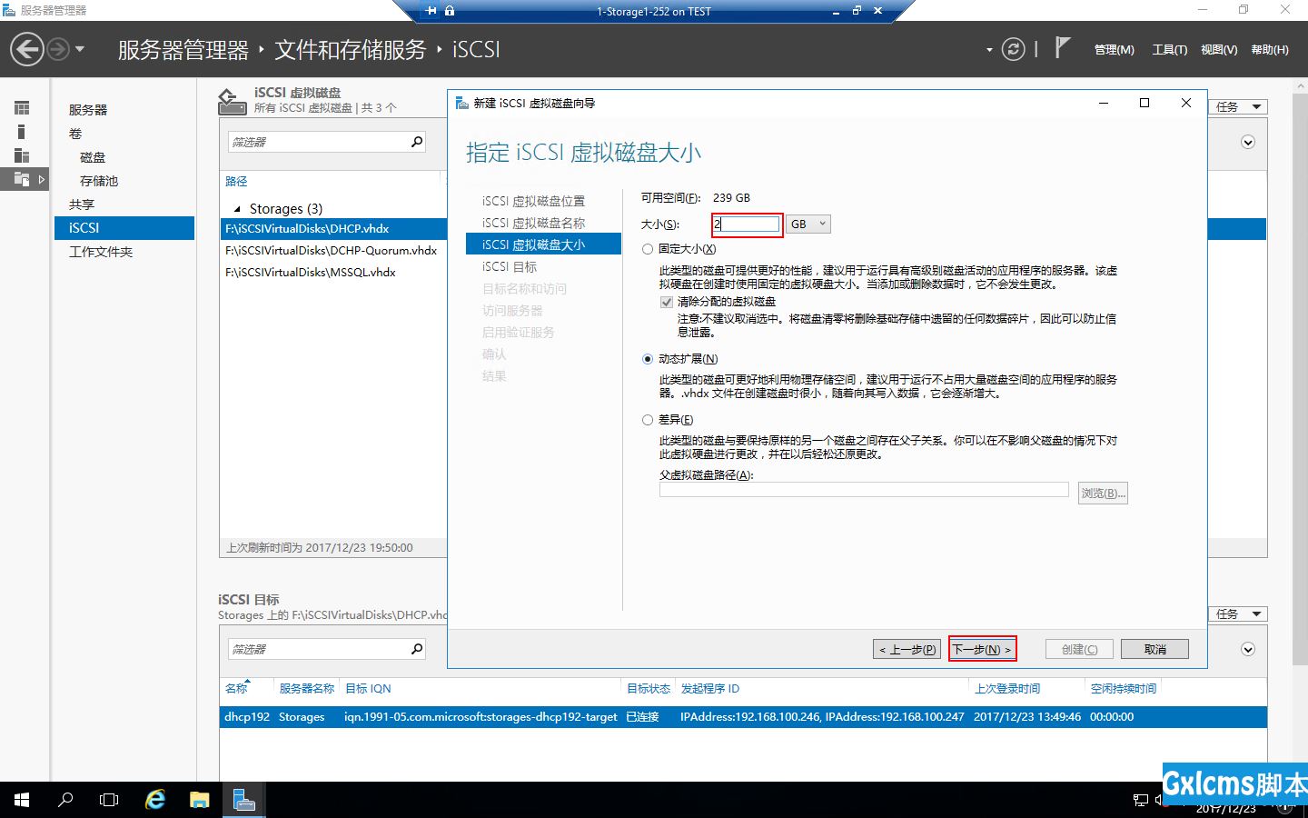Image resolution: width=1308 pixels, height=818 pixels.
Task: Select 动态扩展(N) radio button
Action: pos(648,359)
